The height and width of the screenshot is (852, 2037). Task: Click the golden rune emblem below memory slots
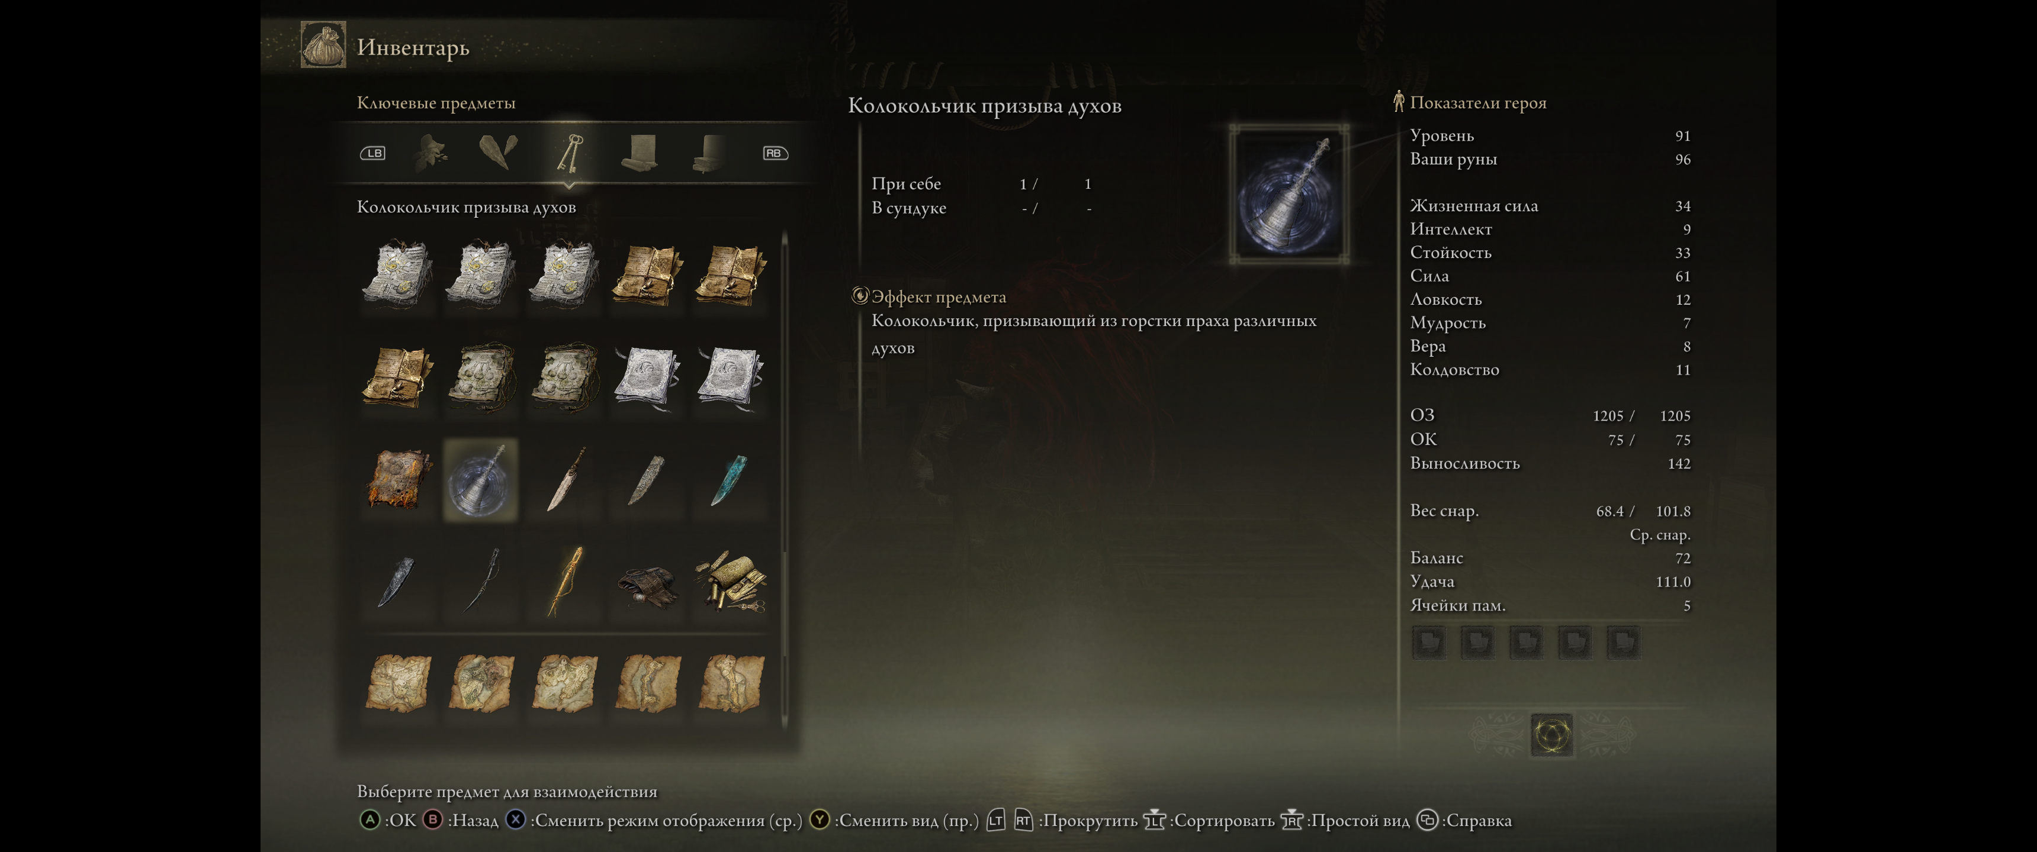click(1551, 735)
